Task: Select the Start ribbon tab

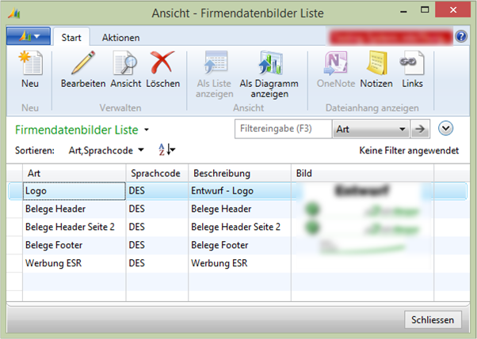Action: tap(71, 37)
